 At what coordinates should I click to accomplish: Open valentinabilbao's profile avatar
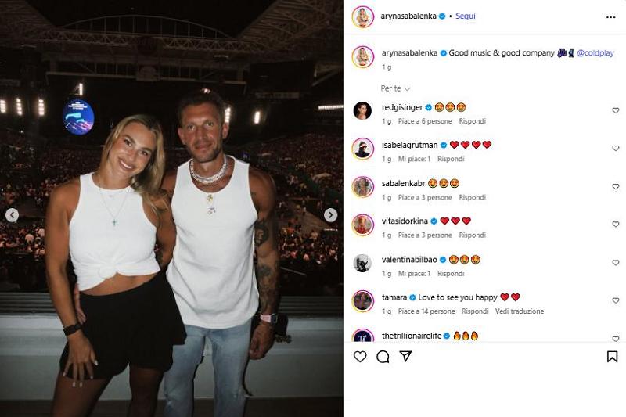pyautogui.click(x=362, y=263)
